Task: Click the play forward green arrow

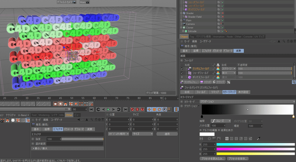Action: (108, 109)
